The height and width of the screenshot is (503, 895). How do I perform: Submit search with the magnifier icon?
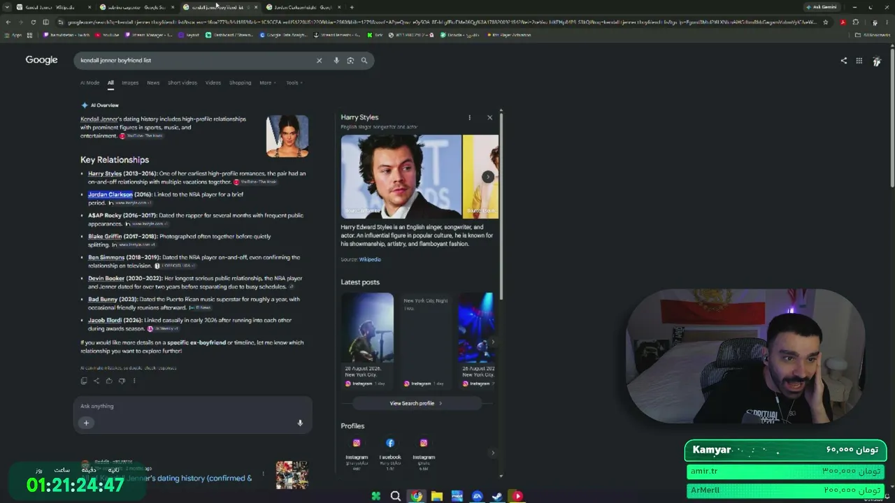click(x=364, y=61)
